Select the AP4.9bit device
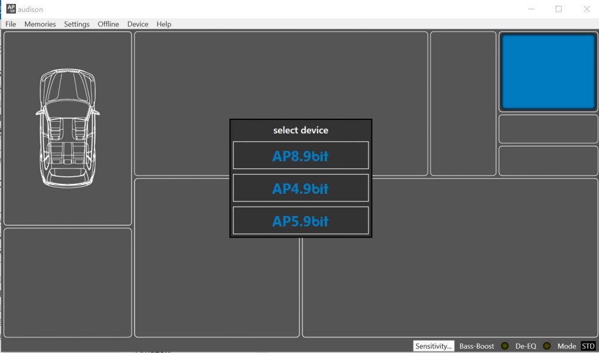 [x=301, y=188]
